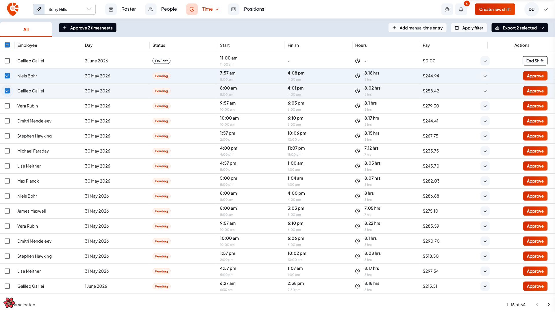Check Michael Faraday row checkbox
This screenshot has height=312, width=555.
[7, 151]
